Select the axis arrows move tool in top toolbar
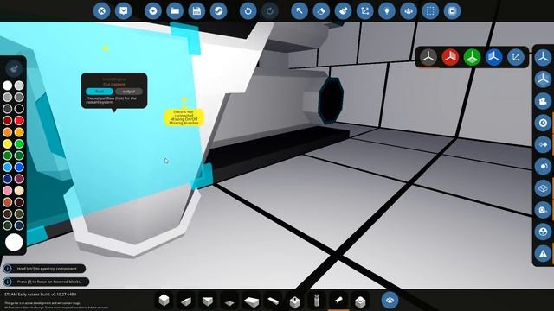554x311 pixels. coord(365,11)
